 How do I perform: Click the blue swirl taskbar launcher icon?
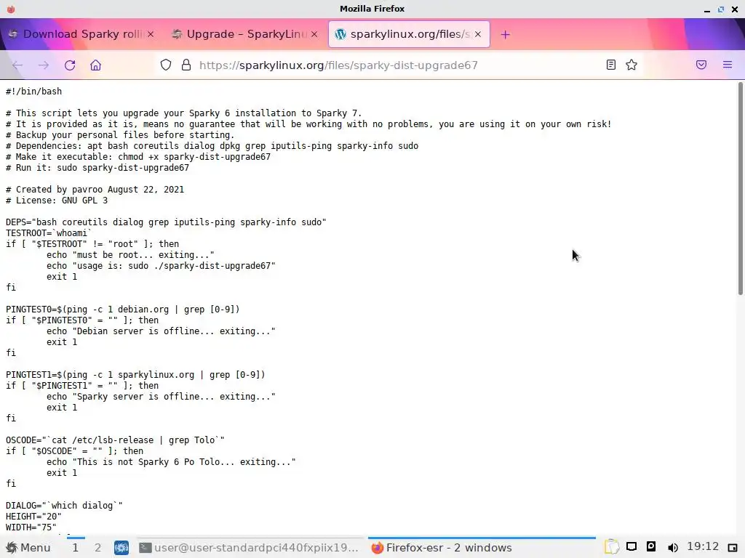pyautogui.click(x=121, y=548)
